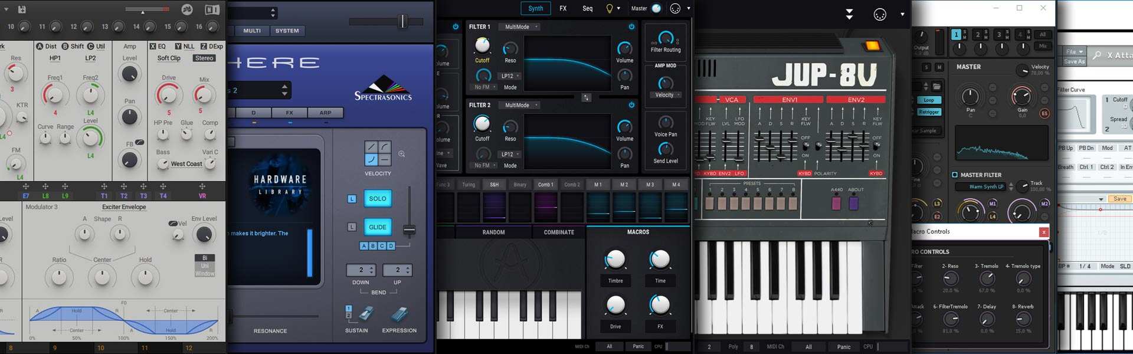Screen dimensions: 1133x354
Task: Select the highlighted blue velocity curve tile
Action: pyautogui.click(x=371, y=159)
